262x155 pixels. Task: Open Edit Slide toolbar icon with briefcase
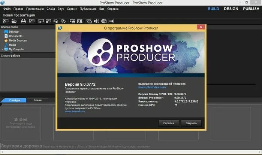72,21
